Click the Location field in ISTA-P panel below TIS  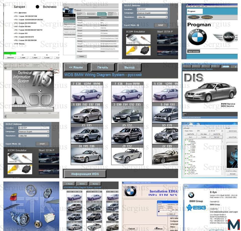[x=34, y=128]
